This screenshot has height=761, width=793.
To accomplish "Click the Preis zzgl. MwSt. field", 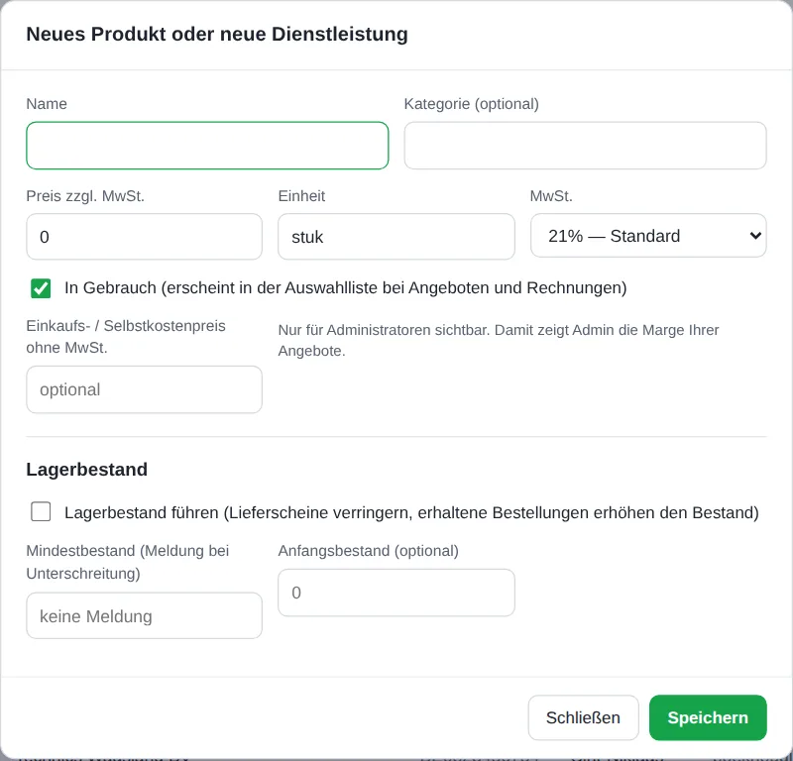I will [x=144, y=237].
